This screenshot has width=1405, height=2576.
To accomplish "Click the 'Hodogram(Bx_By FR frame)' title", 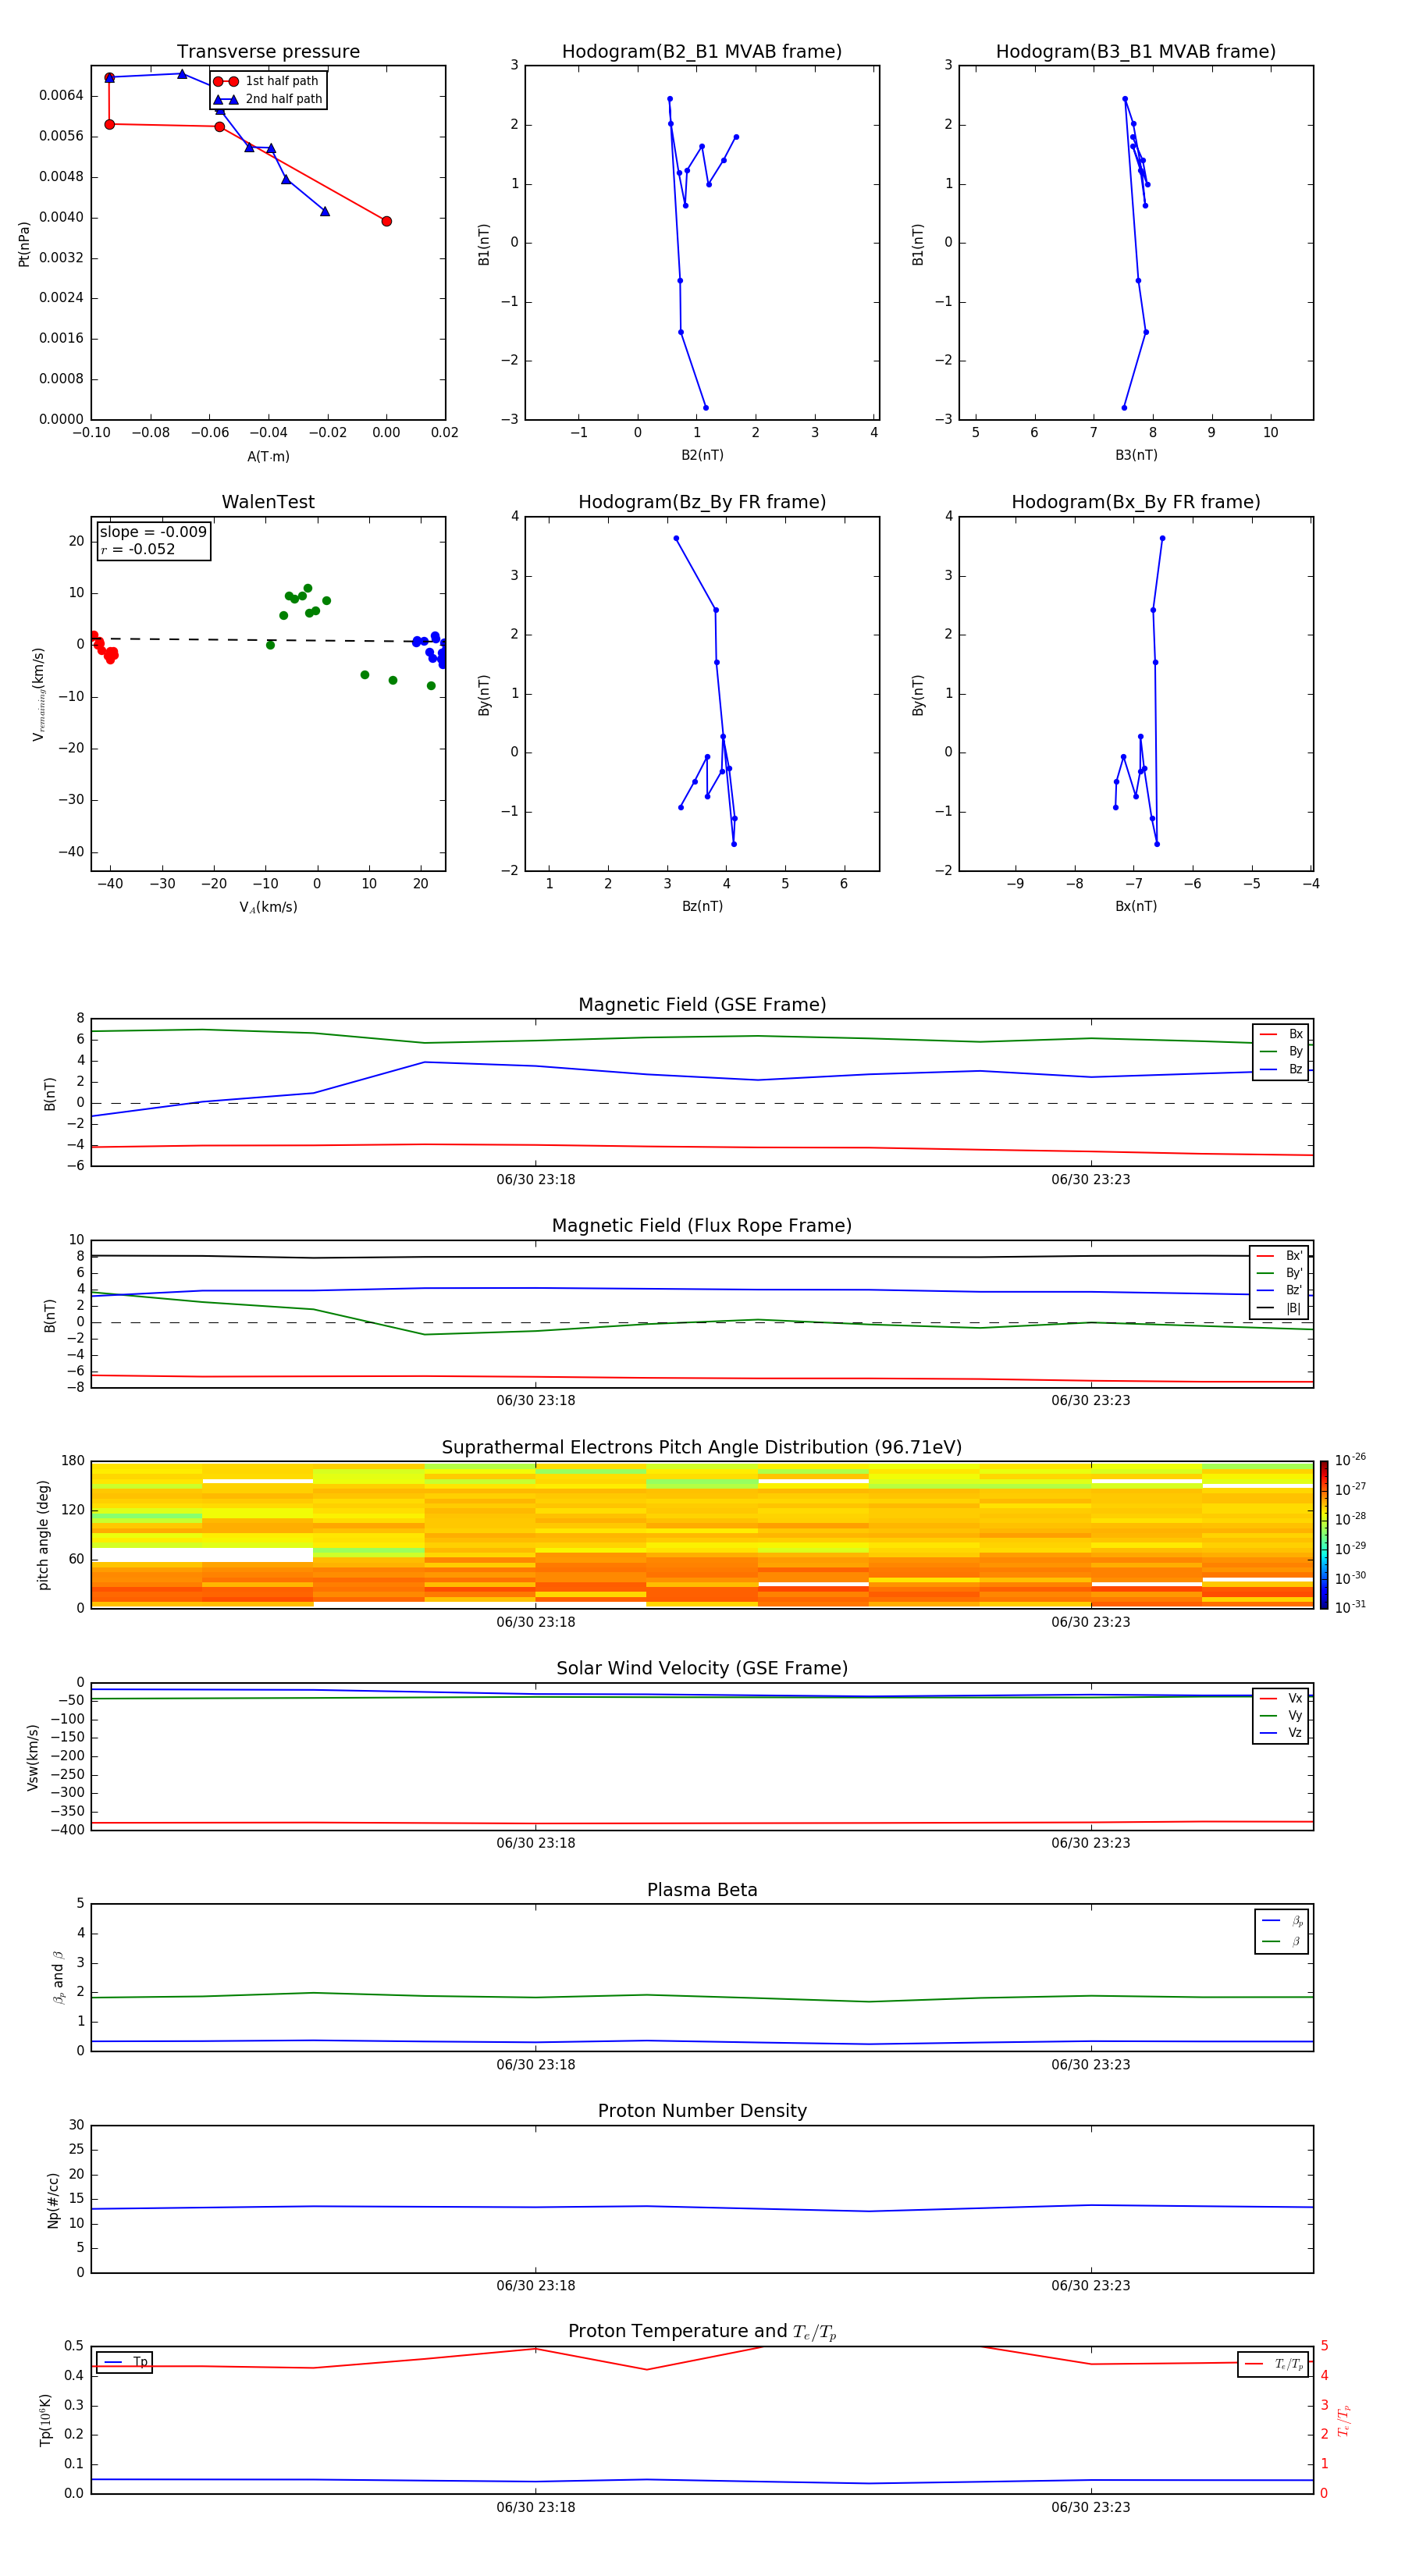I will coord(1135,502).
